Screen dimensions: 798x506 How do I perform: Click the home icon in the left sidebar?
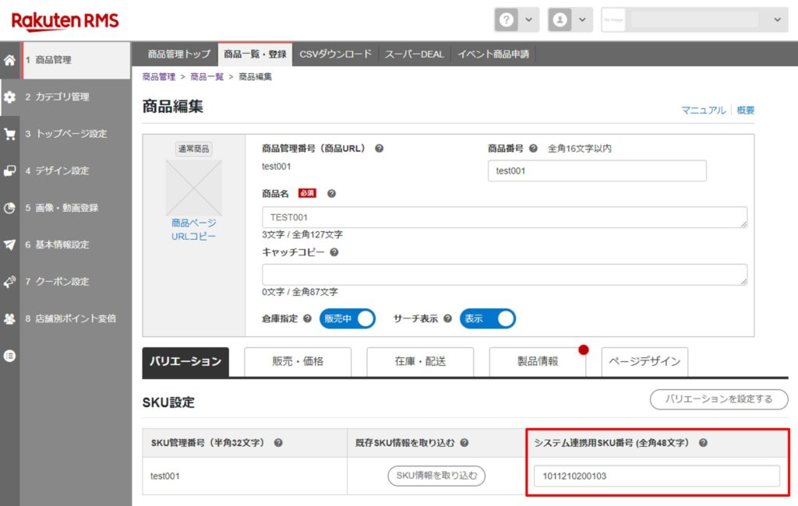pyautogui.click(x=10, y=60)
